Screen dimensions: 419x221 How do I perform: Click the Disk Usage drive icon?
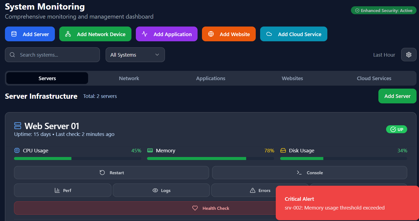[x=283, y=150]
